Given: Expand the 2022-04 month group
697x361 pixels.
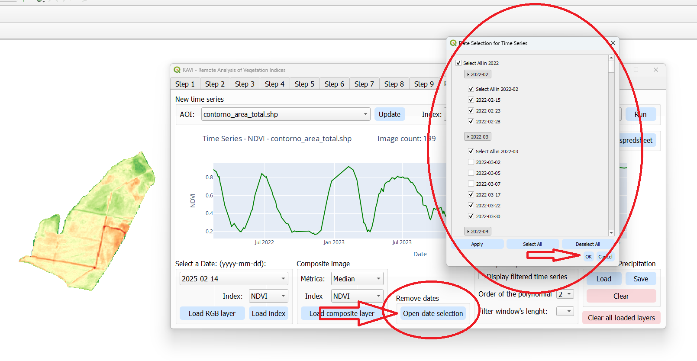Looking at the screenshot, I should pyautogui.click(x=478, y=232).
